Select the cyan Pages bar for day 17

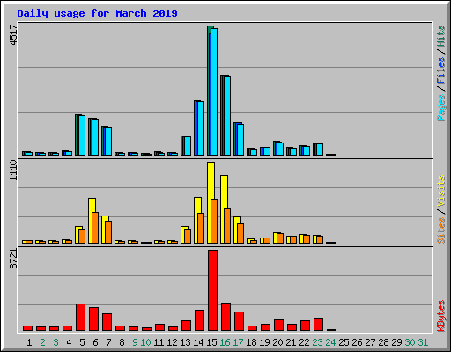click(240, 140)
